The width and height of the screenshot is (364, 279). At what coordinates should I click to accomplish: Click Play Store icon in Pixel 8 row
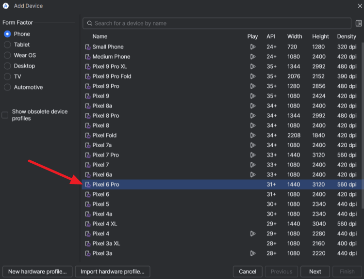click(253, 125)
